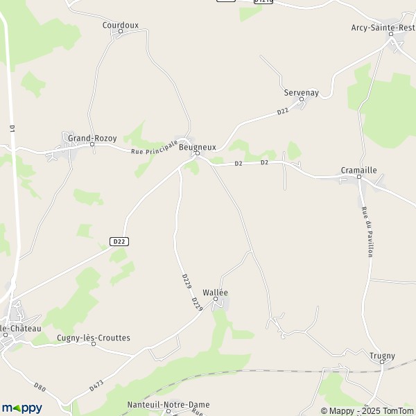416x416 pixels.
Task: Open the Mappy logo
Action: click(x=22, y=408)
